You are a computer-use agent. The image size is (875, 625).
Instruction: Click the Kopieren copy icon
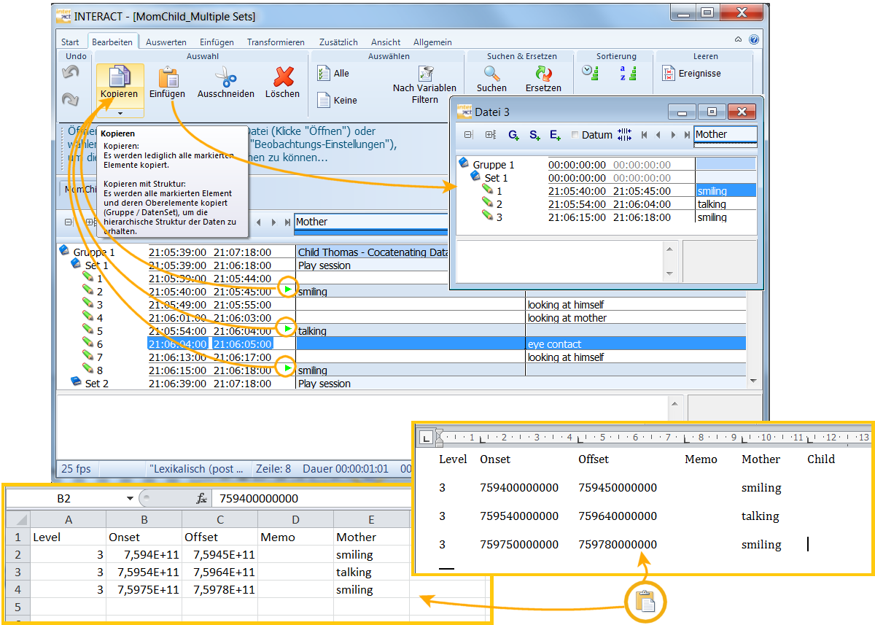tap(120, 77)
